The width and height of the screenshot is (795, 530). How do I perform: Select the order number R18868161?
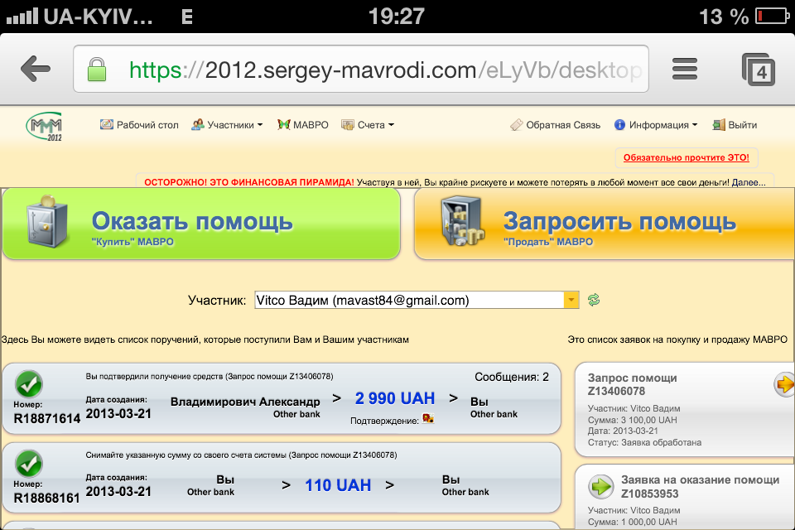point(46,498)
